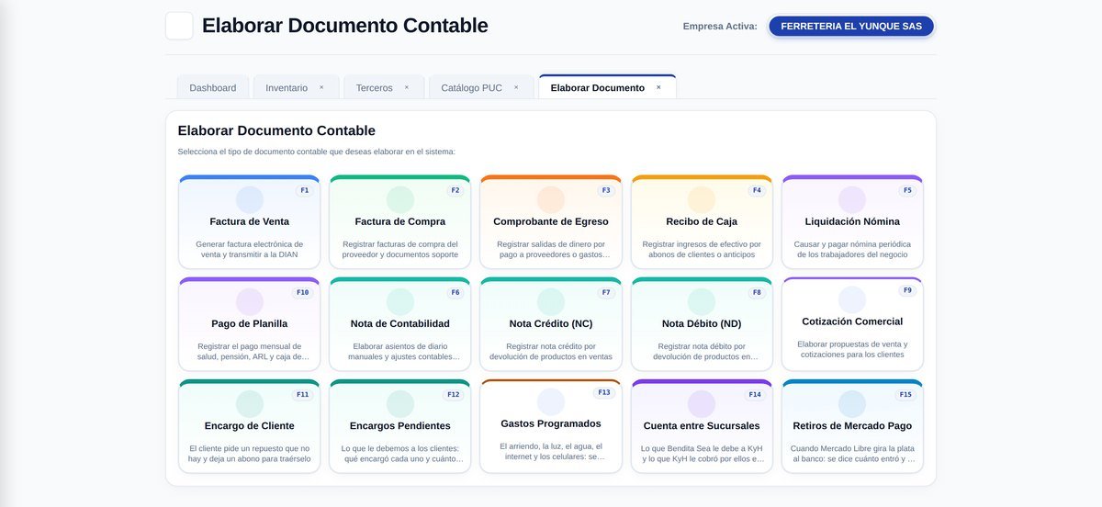Click the F8 shortcut badge
The image size is (1102, 507).
[757, 292]
